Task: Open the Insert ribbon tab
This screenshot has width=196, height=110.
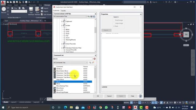Action: [16, 5]
